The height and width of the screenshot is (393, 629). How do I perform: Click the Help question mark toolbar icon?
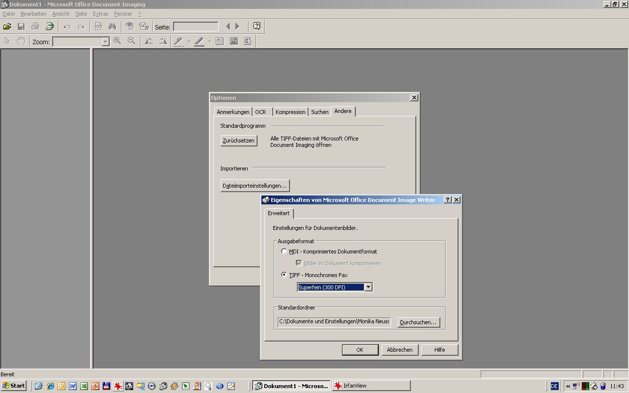pyautogui.click(x=257, y=27)
